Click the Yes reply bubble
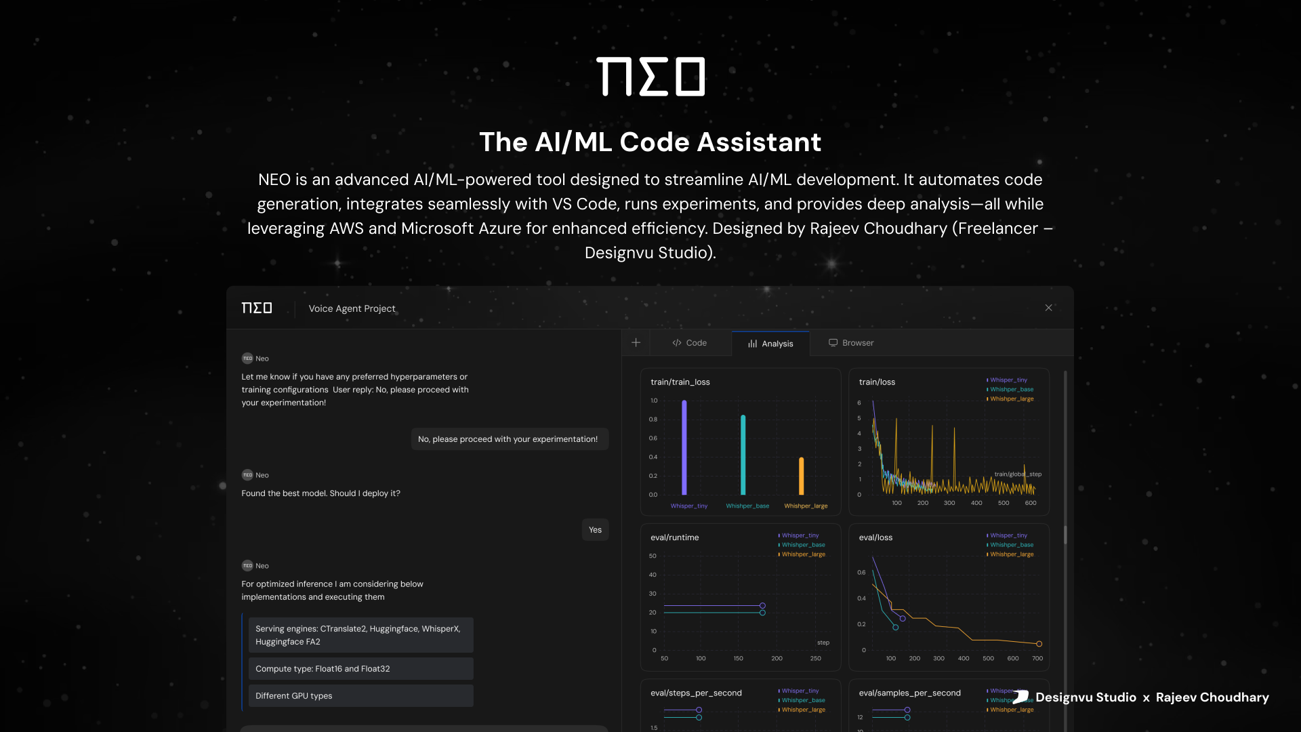 click(x=595, y=530)
